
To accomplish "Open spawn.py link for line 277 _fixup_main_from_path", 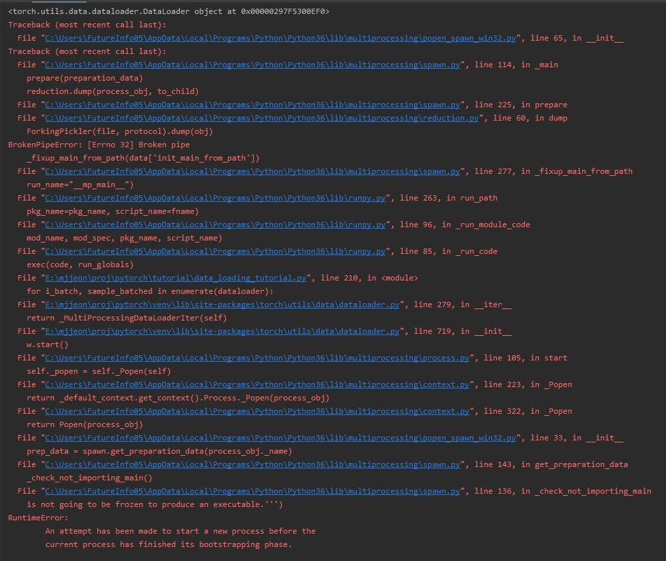I will [x=252, y=171].
